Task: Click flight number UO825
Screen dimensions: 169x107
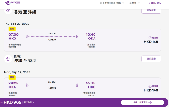Action: point(52,88)
